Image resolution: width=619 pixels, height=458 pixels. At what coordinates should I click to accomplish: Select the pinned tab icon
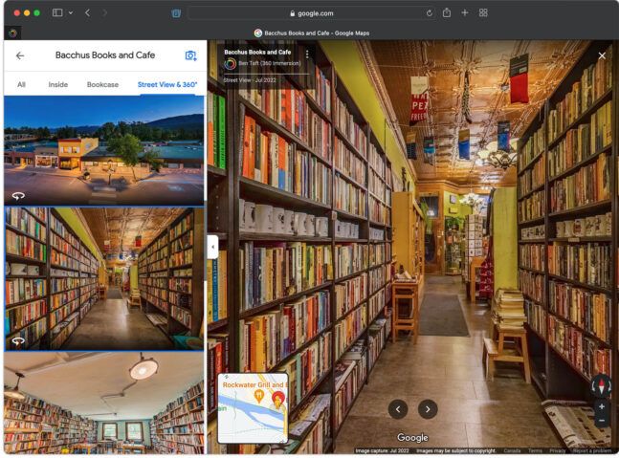point(12,33)
